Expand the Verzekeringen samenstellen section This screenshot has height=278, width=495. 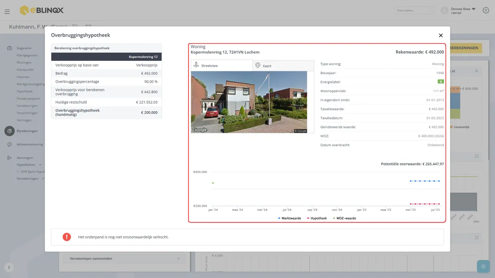125,259
